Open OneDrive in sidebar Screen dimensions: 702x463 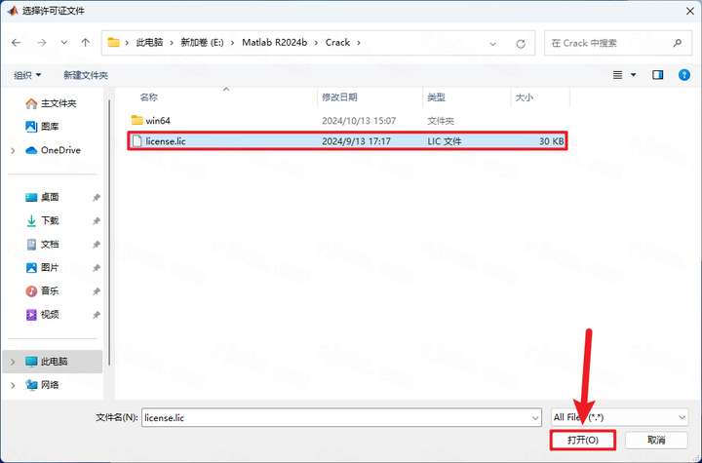[53, 150]
